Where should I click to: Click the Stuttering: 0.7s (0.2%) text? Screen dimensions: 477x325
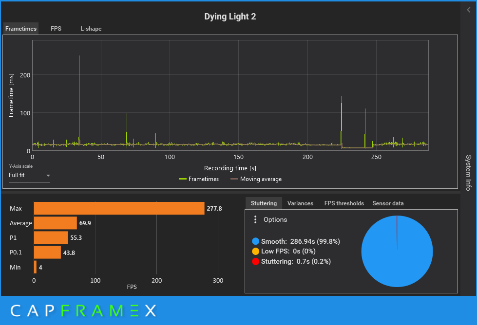coord(296,261)
